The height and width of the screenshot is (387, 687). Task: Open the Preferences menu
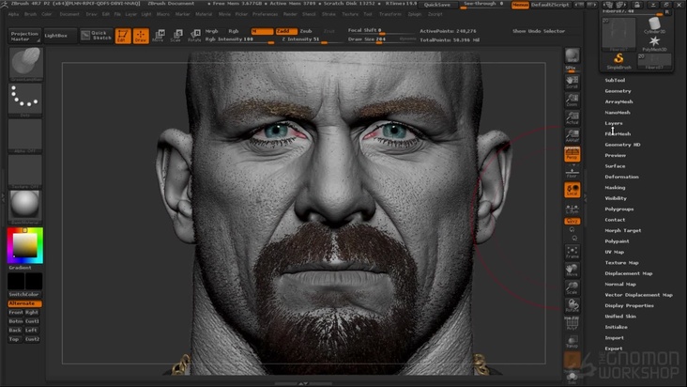click(265, 14)
